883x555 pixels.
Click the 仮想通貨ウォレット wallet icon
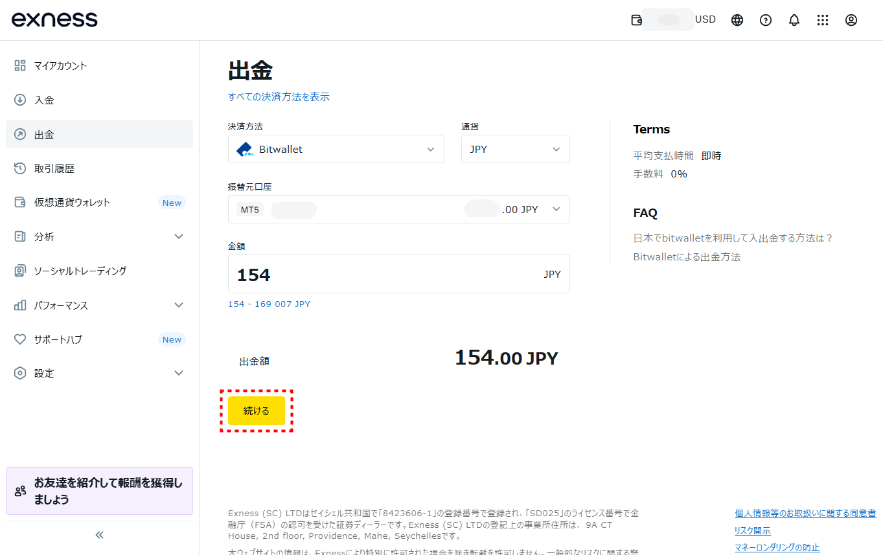point(20,202)
